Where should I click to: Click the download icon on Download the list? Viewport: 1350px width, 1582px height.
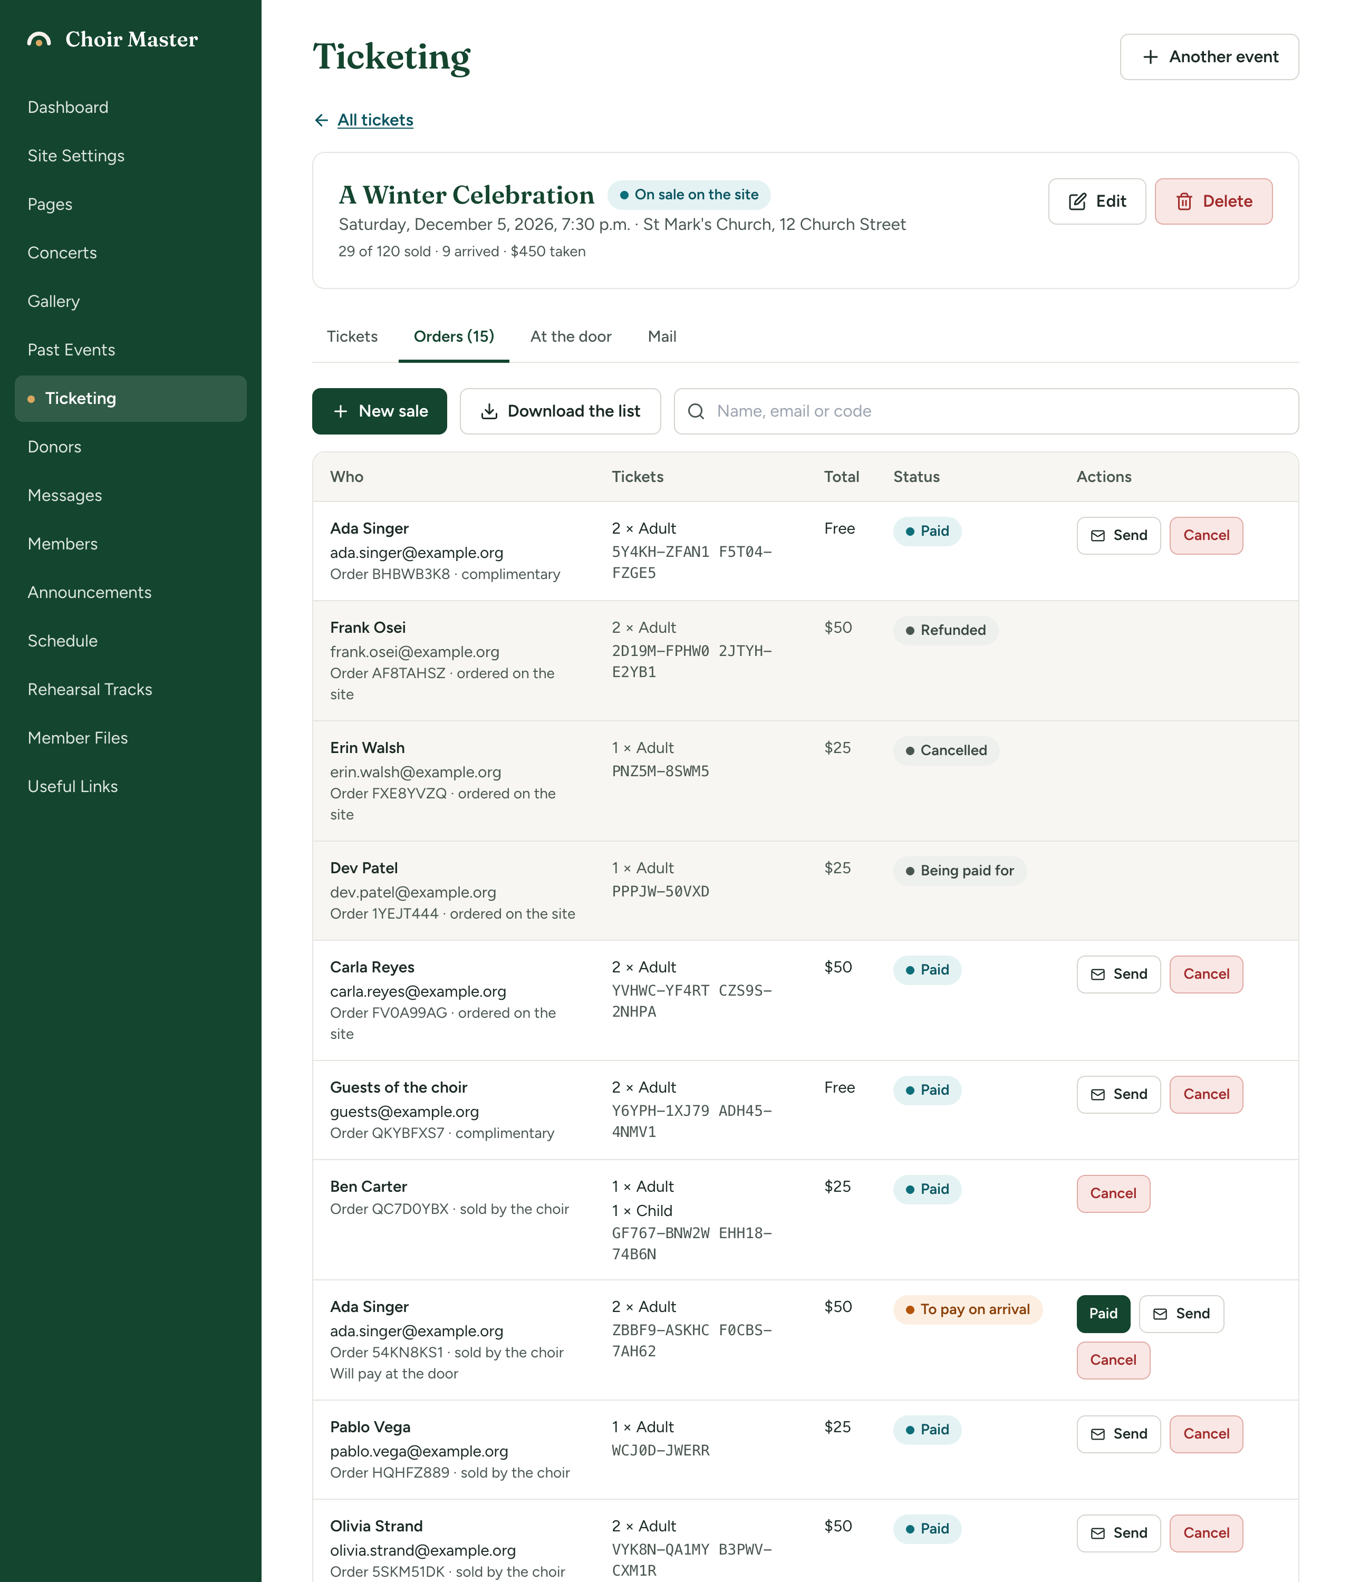coord(489,411)
